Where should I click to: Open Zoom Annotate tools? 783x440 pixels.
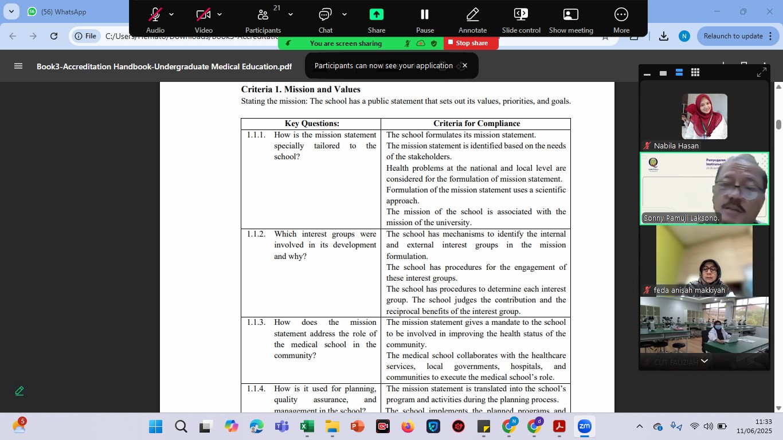click(x=473, y=20)
